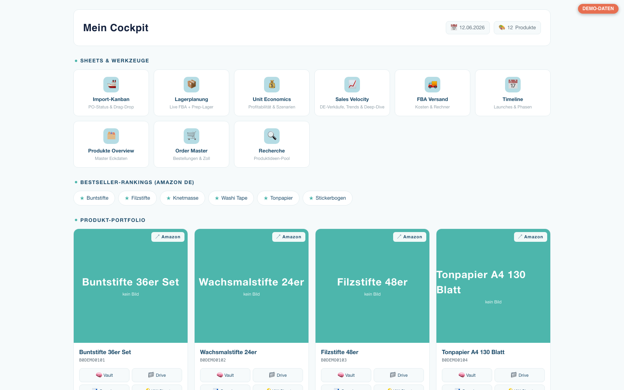The image size is (624, 390).
Task: Click ASIN text B0DEMO0104
Action: 455,360
